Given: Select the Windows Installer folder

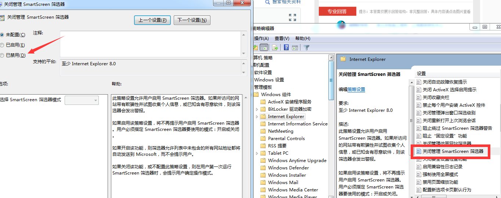Looking at the screenshot, I should pyautogui.click(x=283, y=175).
